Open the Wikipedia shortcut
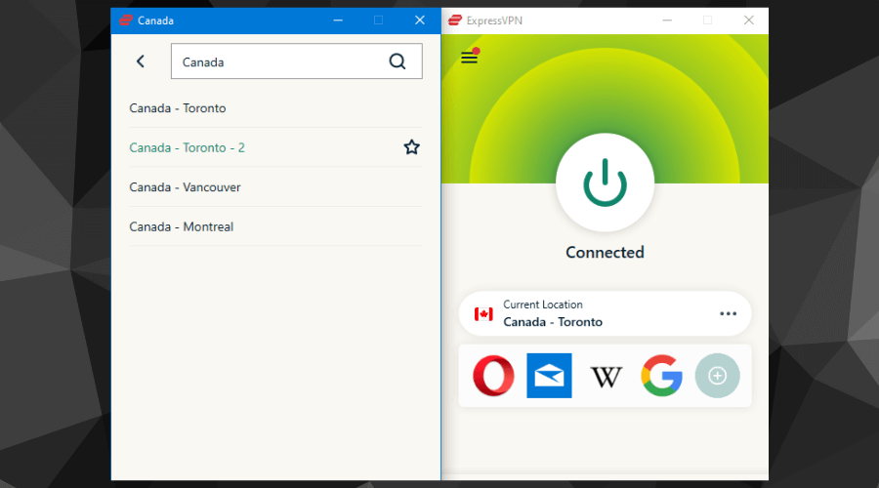This screenshot has width=879, height=488. (606, 377)
